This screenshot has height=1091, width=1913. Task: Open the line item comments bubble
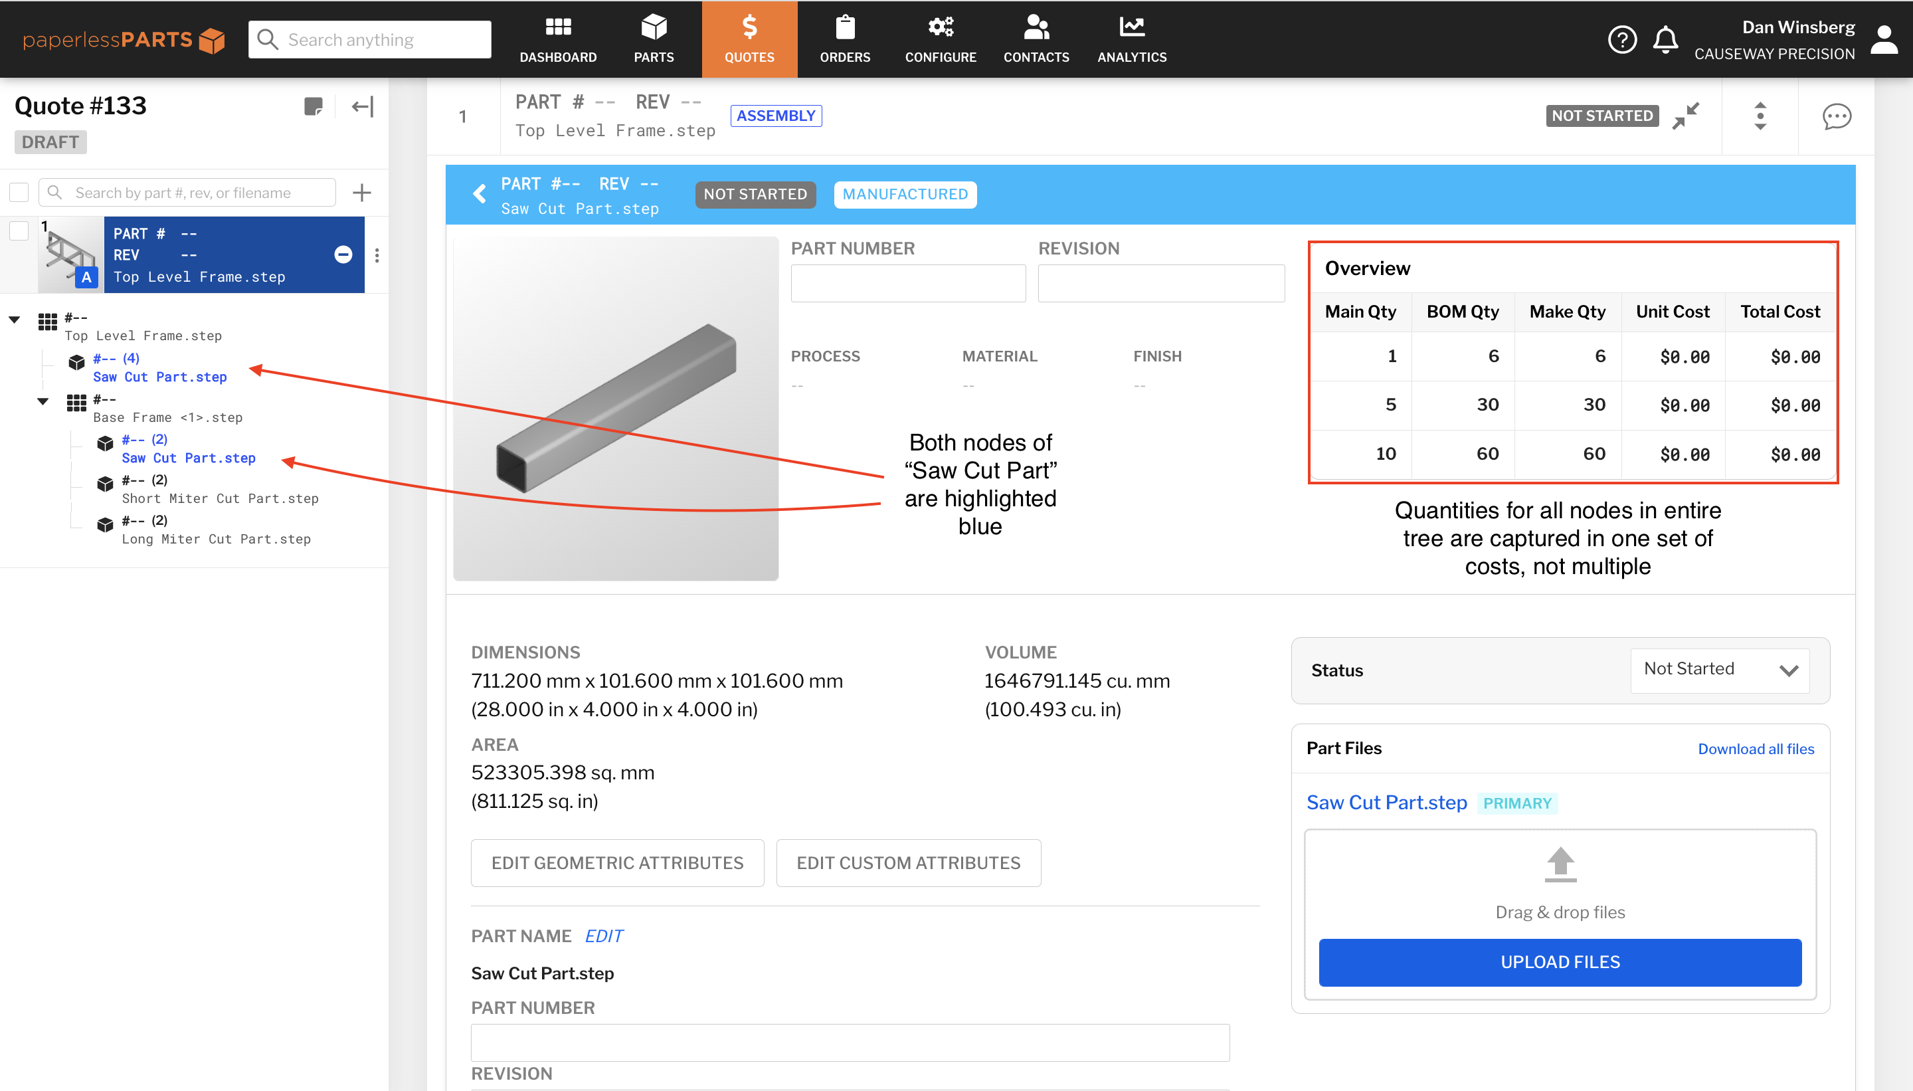1836,116
